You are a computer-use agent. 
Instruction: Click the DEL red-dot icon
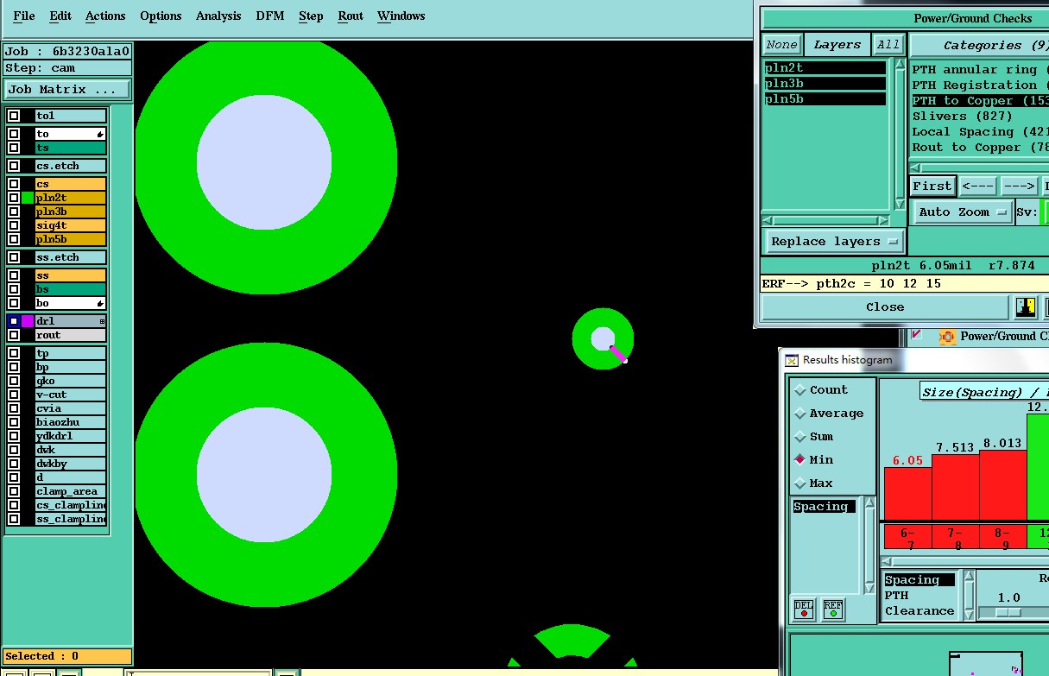[804, 610]
